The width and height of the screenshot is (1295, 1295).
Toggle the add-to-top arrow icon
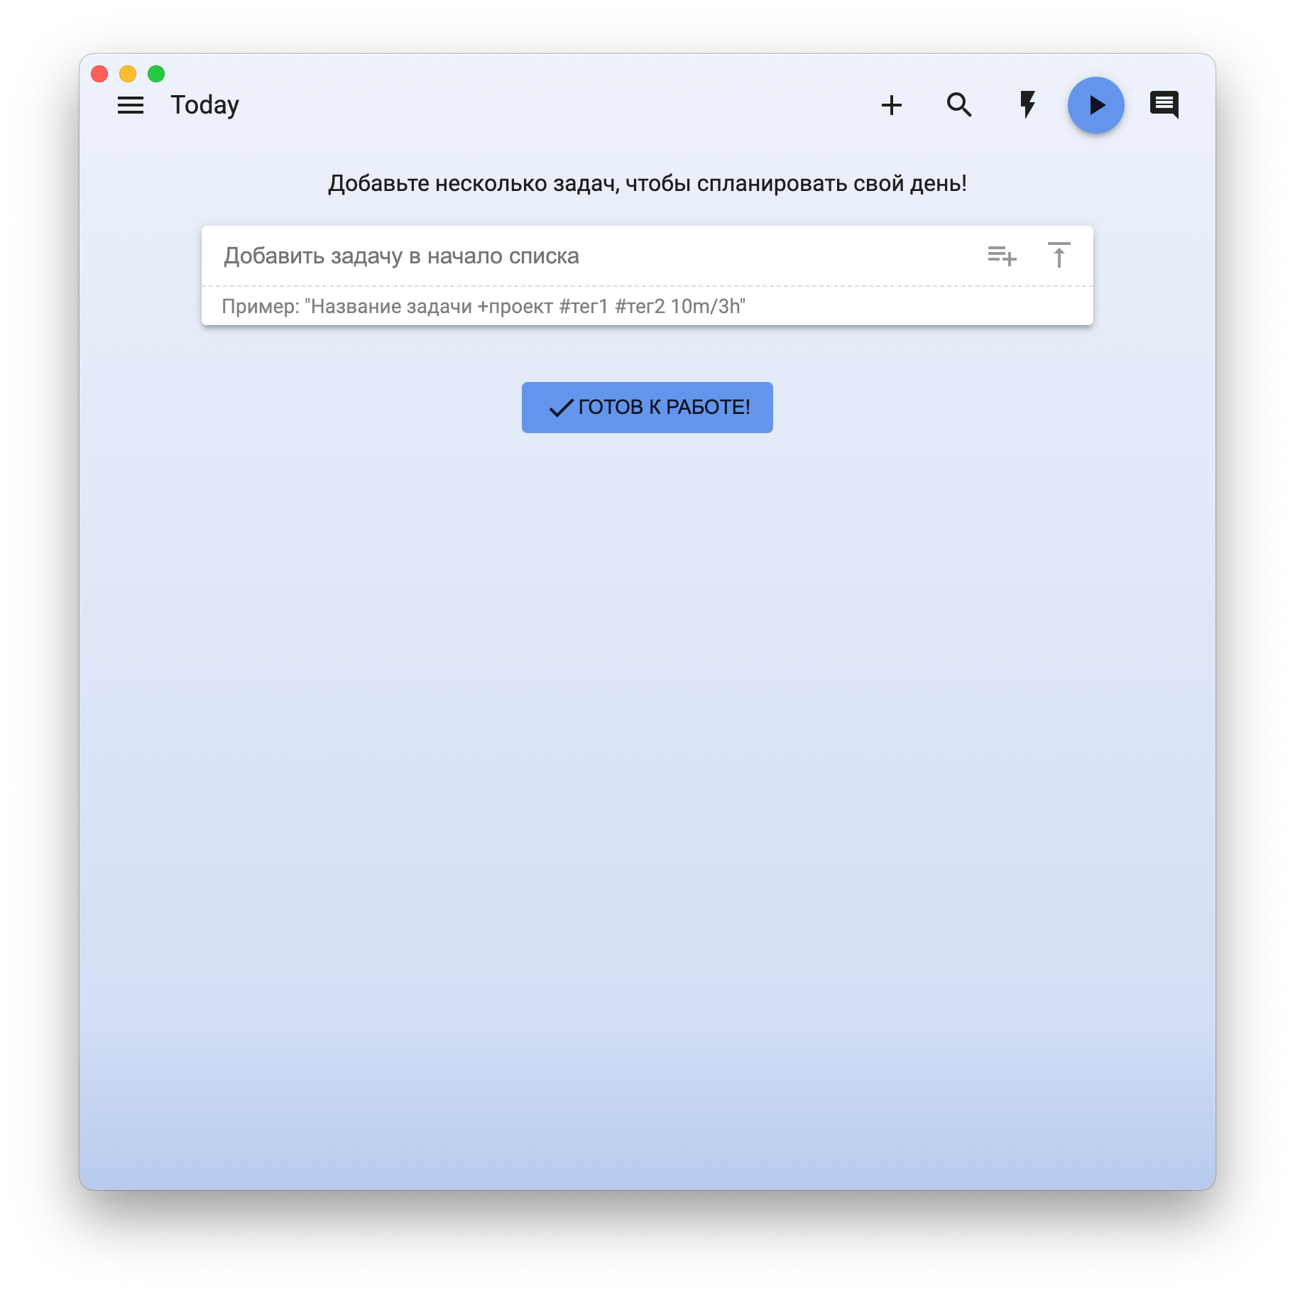[1059, 255]
